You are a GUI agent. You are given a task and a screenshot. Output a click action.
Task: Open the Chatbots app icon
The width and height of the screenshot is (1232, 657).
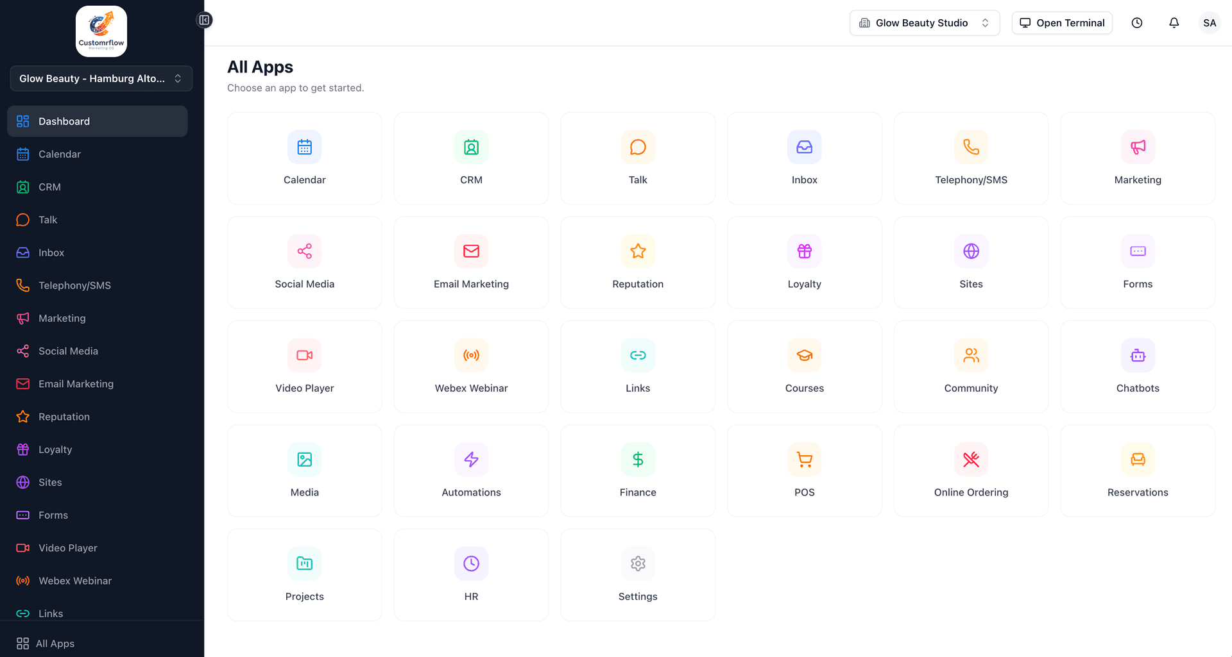1137,355
